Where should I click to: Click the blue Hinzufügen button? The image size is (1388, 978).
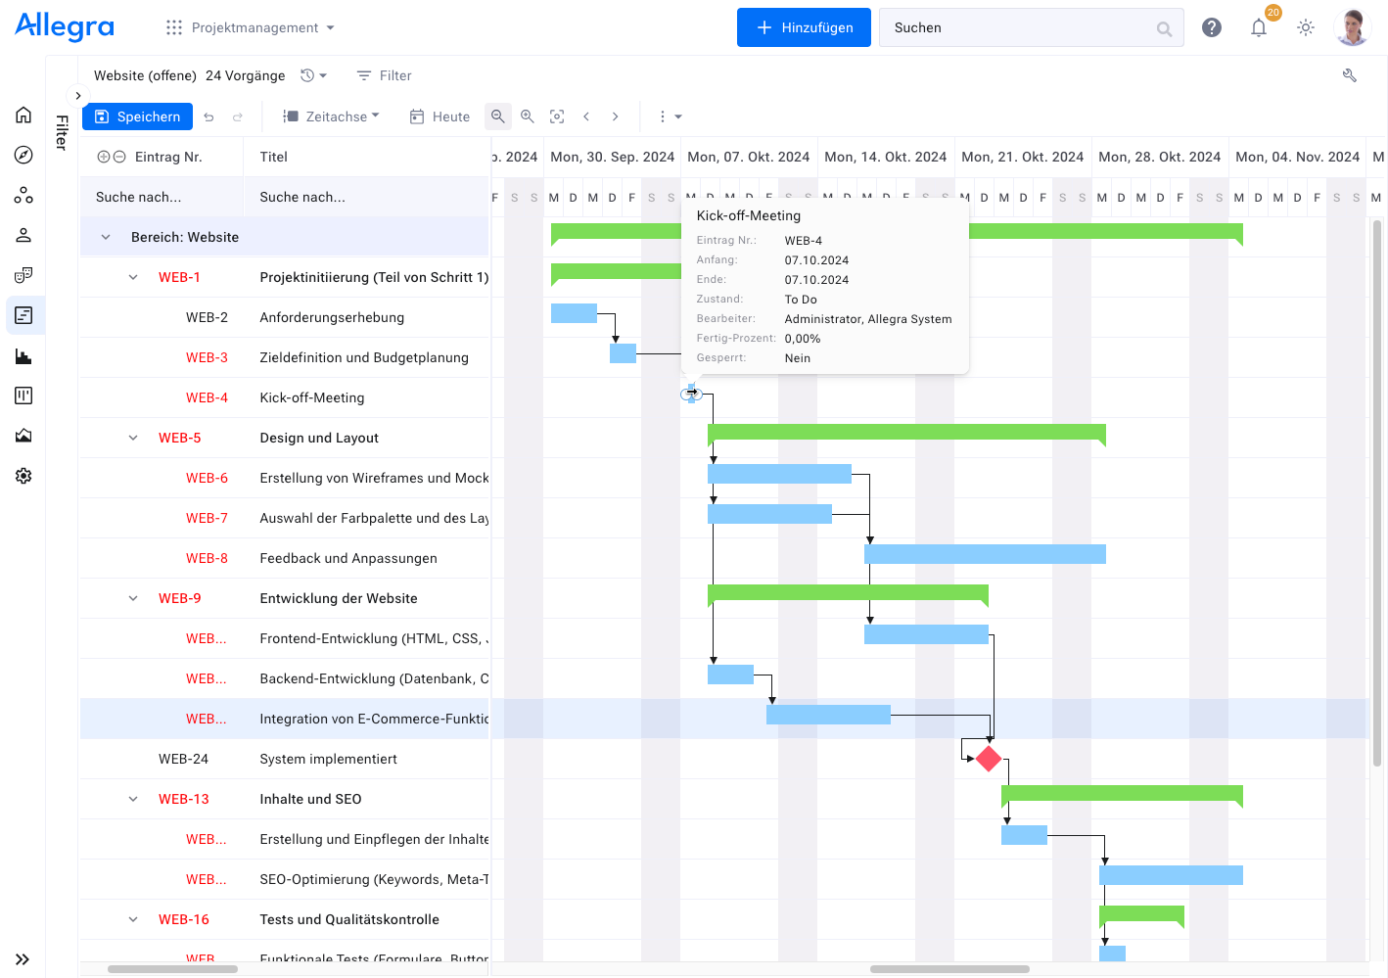coord(804,27)
